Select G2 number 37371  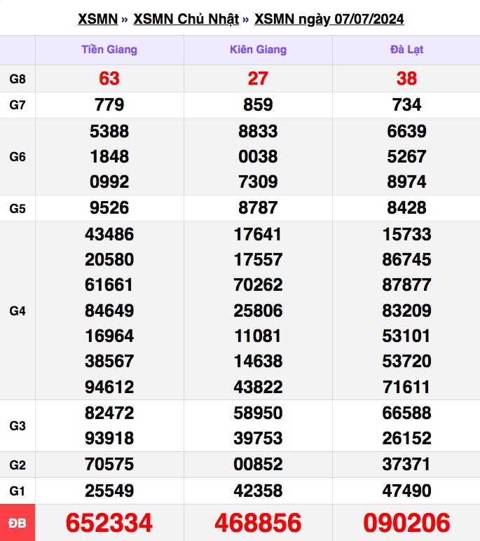click(x=406, y=464)
